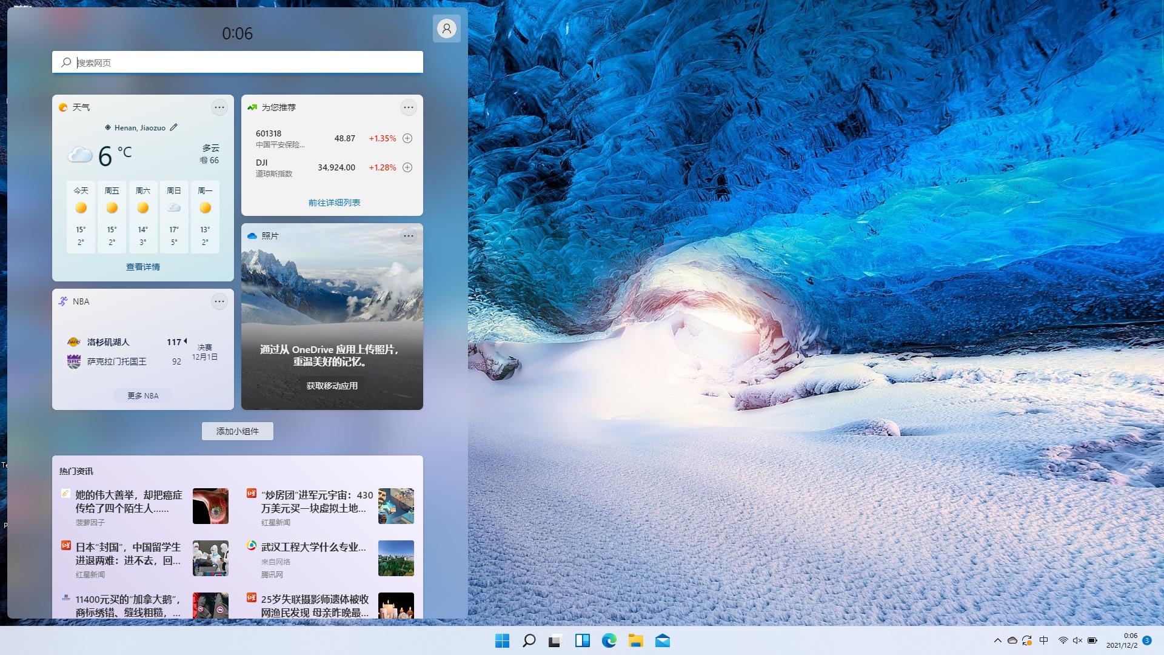Toggle the muted volume tray icon
This screenshot has height=655, width=1164.
click(1077, 640)
